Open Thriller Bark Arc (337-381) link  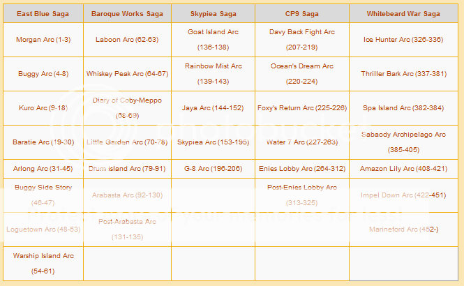click(403, 74)
